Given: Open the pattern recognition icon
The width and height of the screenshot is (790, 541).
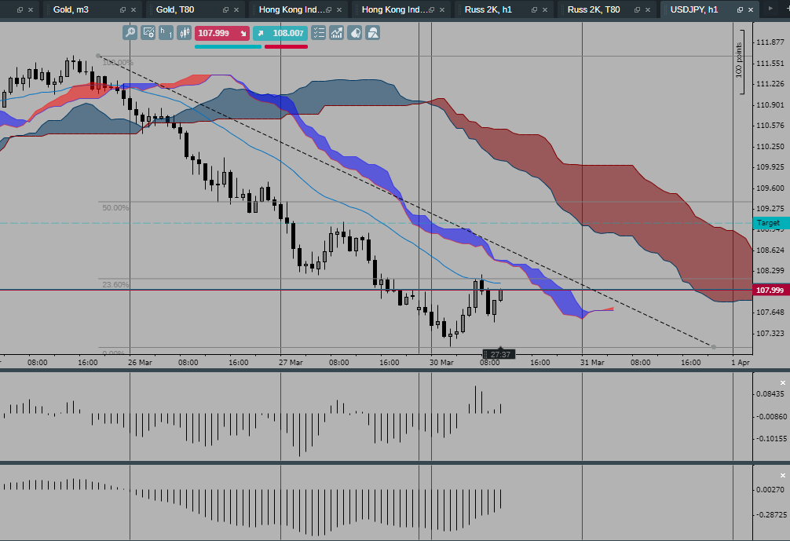Looking at the screenshot, I should point(355,33).
